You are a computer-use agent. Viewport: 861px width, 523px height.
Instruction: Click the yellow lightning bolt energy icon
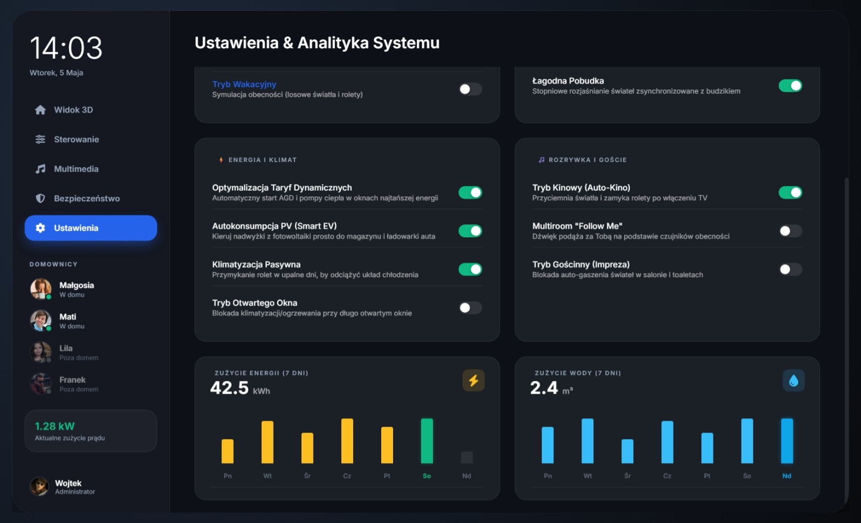(x=473, y=381)
